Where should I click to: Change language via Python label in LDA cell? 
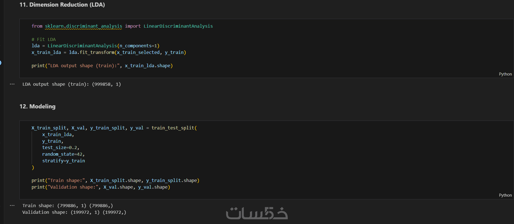[505, 74]
